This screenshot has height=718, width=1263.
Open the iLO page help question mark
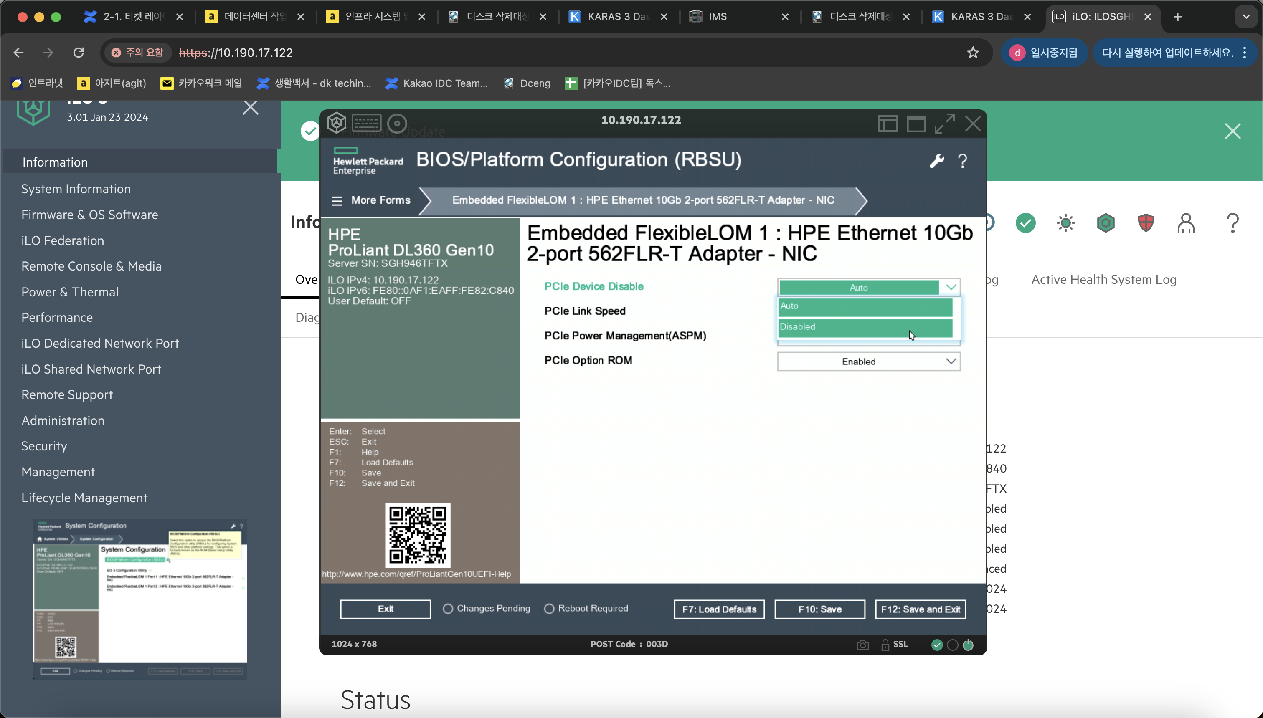pos(1233,223)
